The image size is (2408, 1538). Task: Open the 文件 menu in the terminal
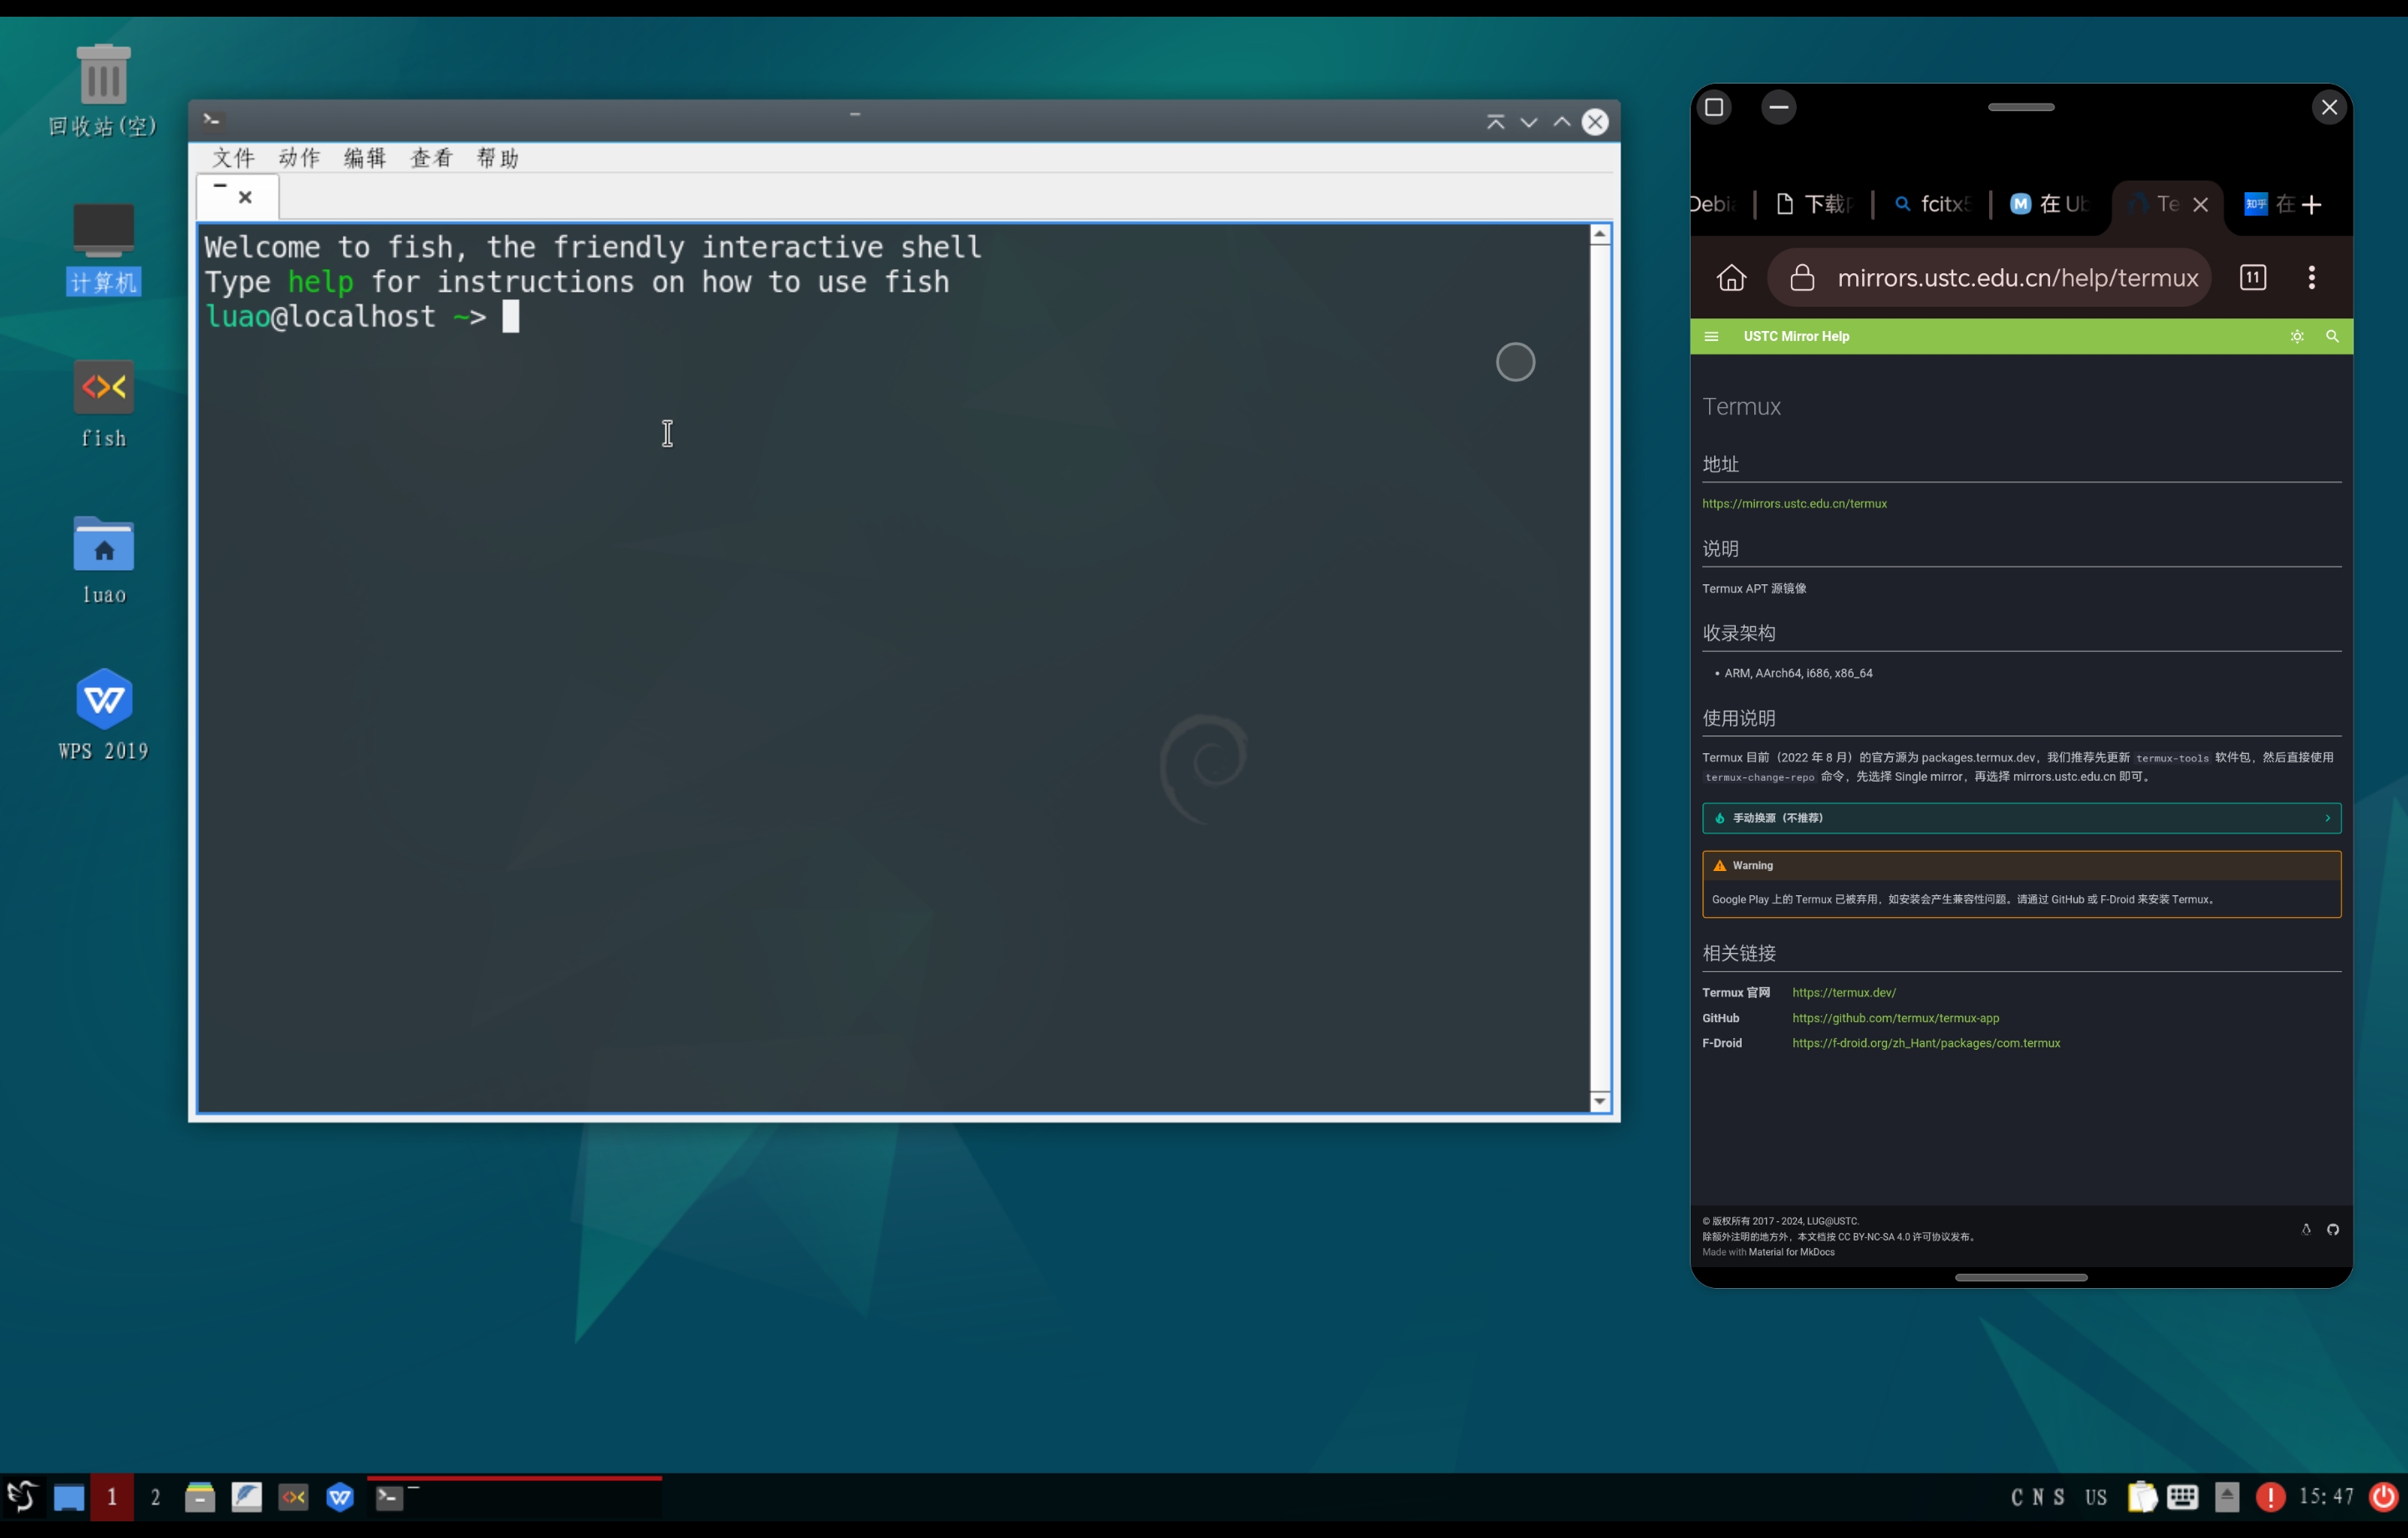(x=233, y=158)
